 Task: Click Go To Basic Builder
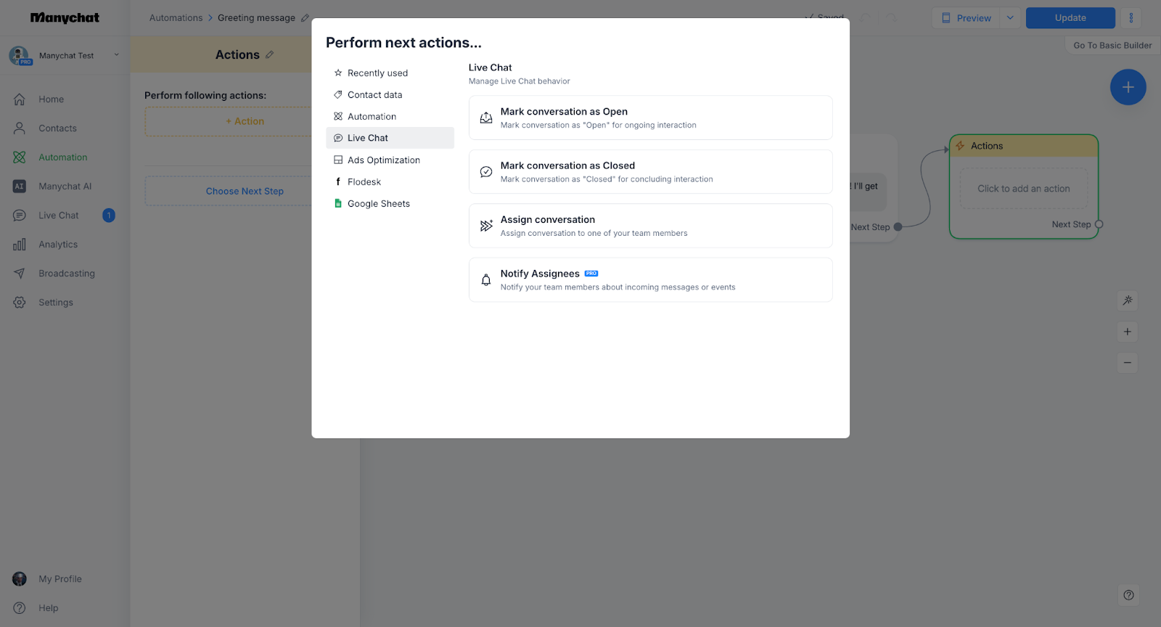click(x=1112, y=45)
